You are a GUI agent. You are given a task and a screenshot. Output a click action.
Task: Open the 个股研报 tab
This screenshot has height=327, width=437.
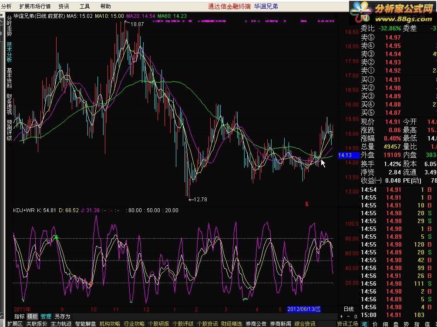click(x=158, y=324)
